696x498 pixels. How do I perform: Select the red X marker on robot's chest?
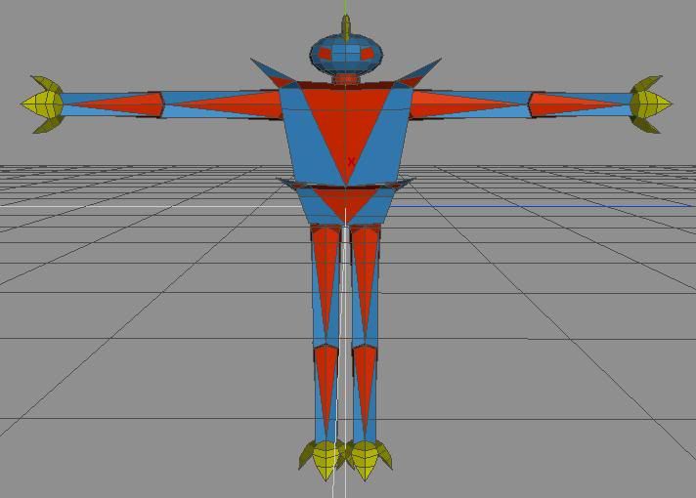pyautogui.click(x=352, y=161)
